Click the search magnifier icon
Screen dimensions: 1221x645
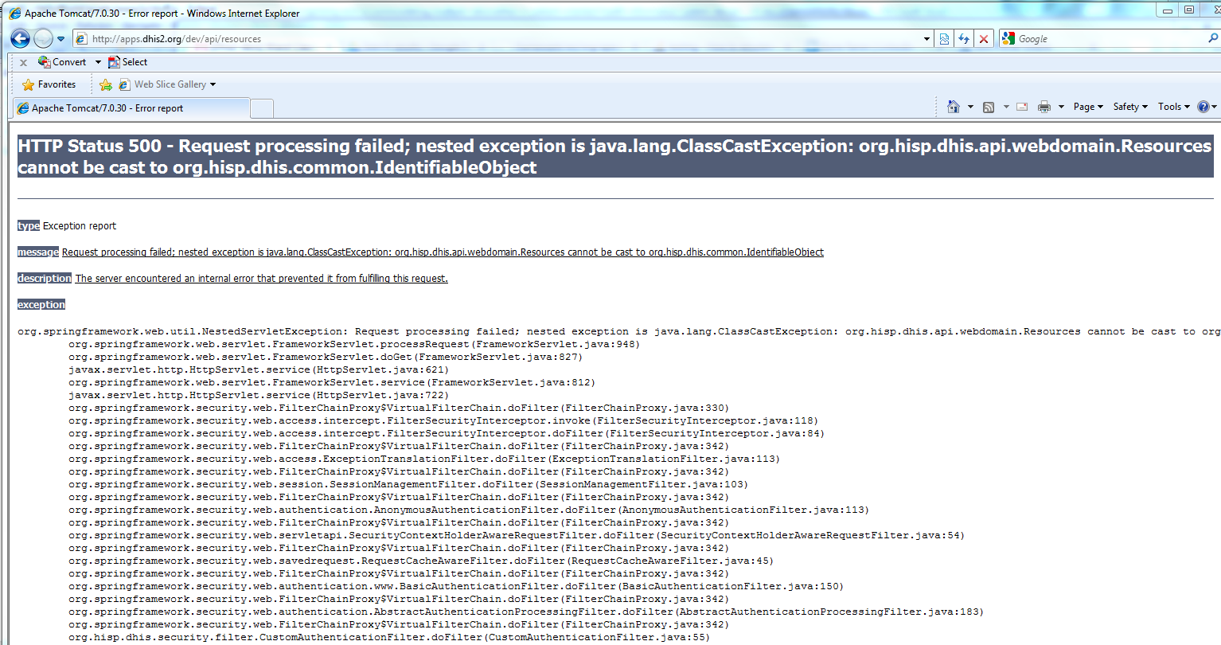tap(1213, 38)
